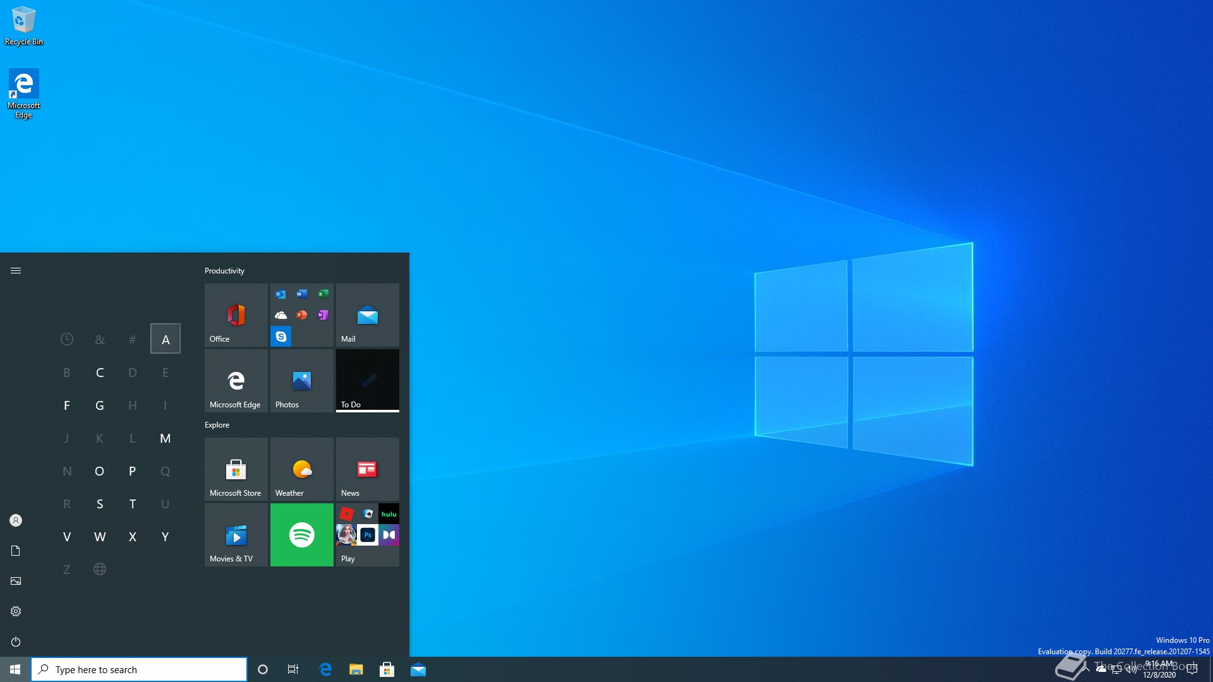Jump to letter G in app list
Image resolution: width=1213 pixels, height=682 pixels.
pyautogui.click(x=100, y=405)
